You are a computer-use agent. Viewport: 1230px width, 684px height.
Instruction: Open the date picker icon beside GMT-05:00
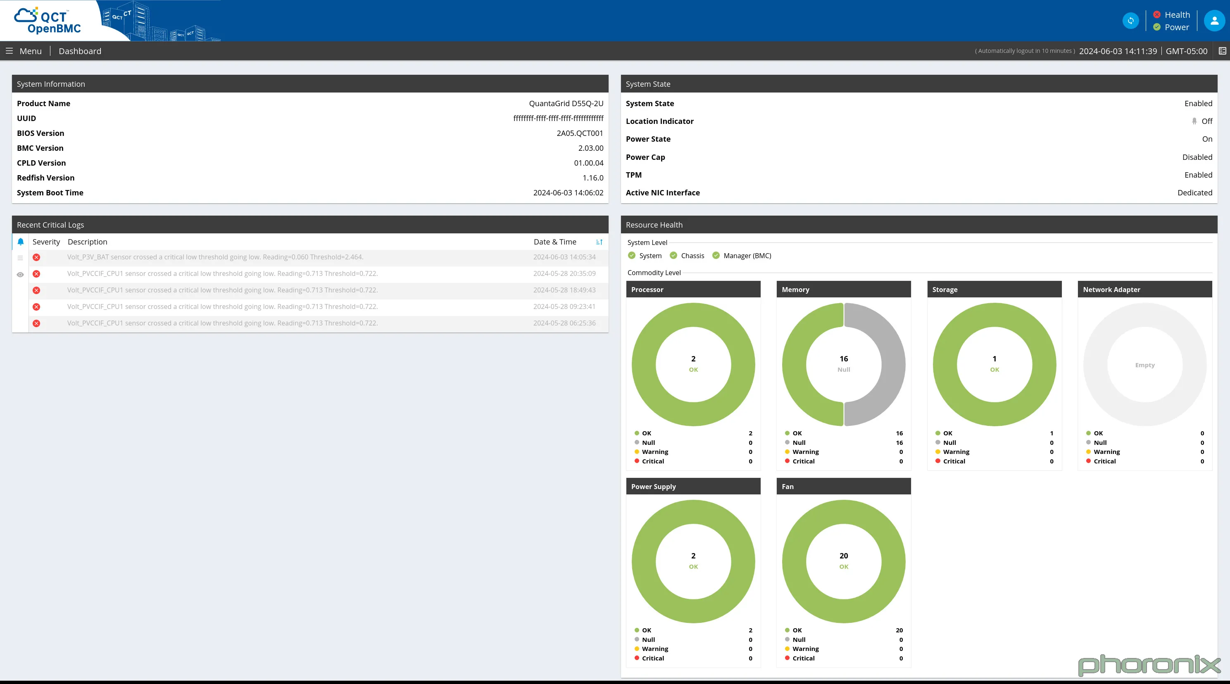(1223, 50)
